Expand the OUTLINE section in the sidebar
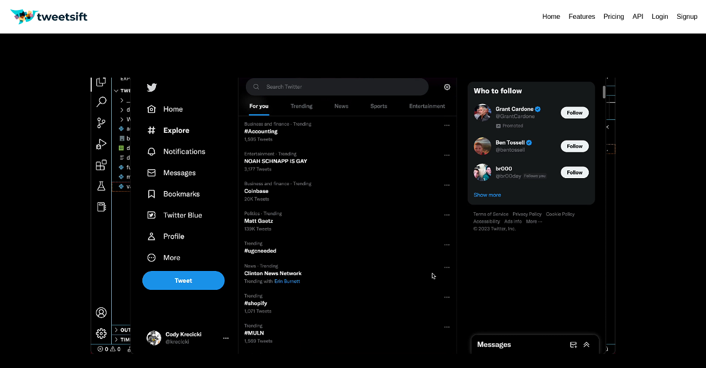The width and height of the screenshot is (706, 368). pyautogui.click(x=116, y=330)
